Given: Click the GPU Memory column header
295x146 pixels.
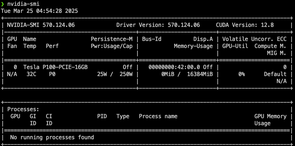Looking at the screenshot, I should pyautogui.click(x=270, y=116).
